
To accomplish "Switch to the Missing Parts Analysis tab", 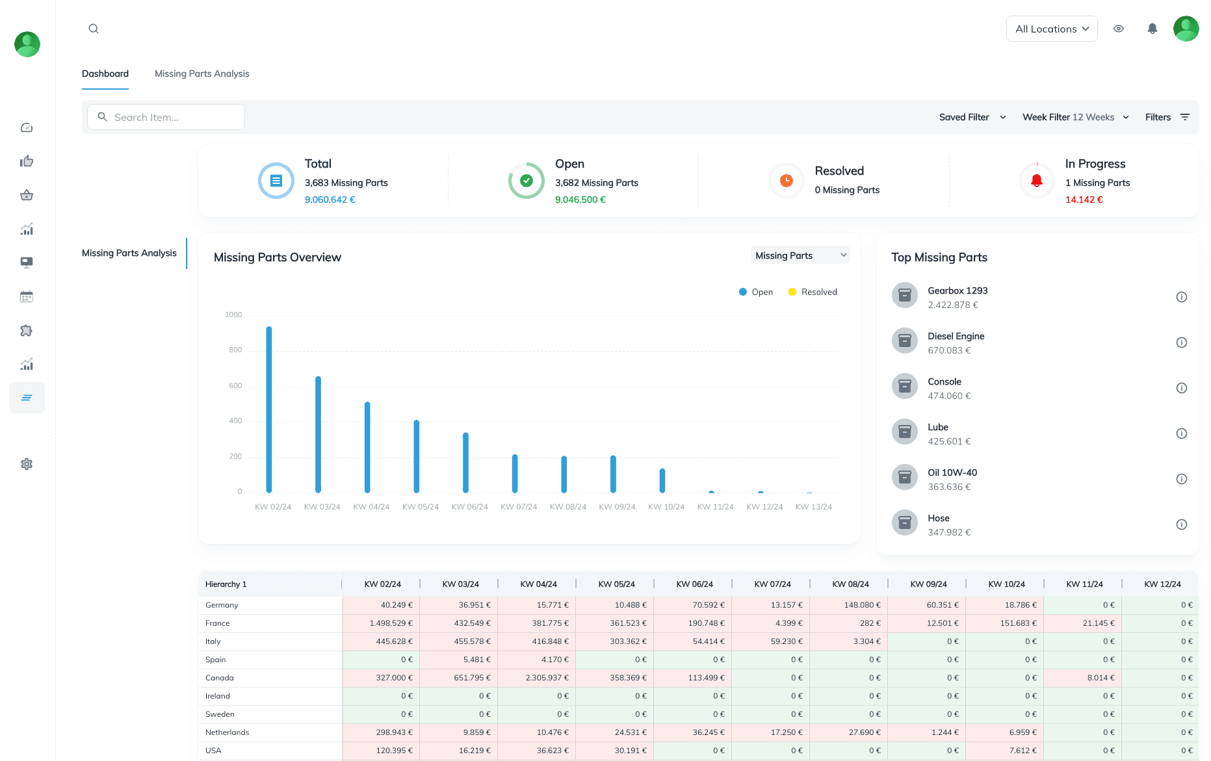I will click(202, 73).
